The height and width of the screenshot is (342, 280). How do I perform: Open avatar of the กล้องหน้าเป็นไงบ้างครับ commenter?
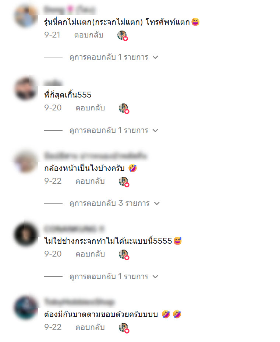pyautogui.click(x=26, y=162)
